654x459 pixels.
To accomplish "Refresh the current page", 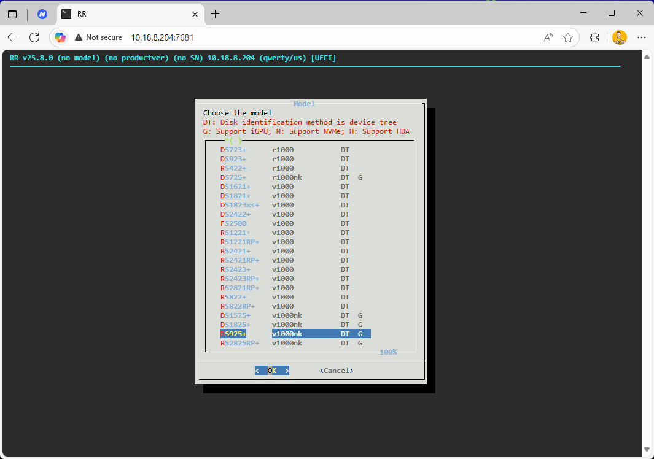I will pyautogui.click(x=34, y=37).
